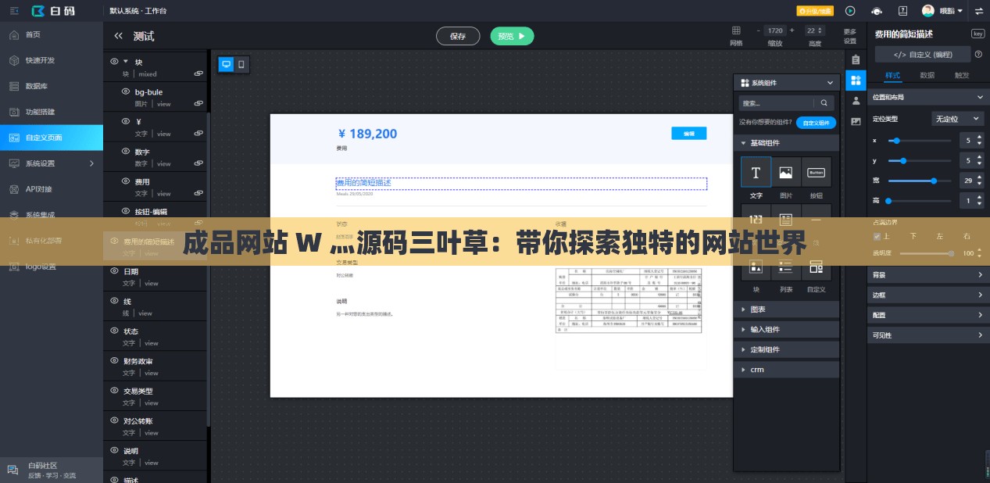Select the 文字 text component icon

click(756, 171)
